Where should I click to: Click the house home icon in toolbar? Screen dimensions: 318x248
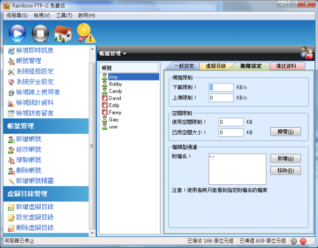(x=63, y=34)
